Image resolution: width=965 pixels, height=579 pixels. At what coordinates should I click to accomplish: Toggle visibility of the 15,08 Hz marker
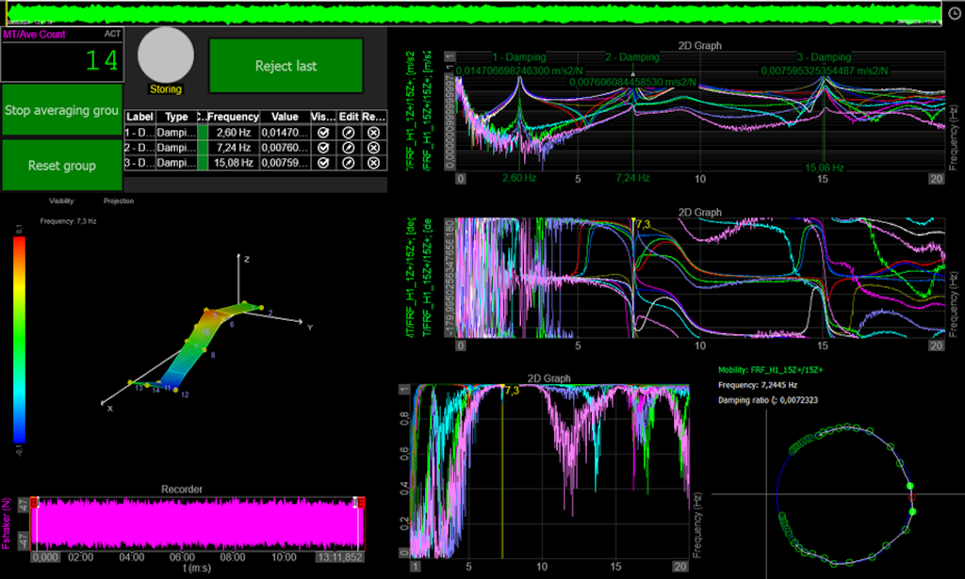[323, 163]
